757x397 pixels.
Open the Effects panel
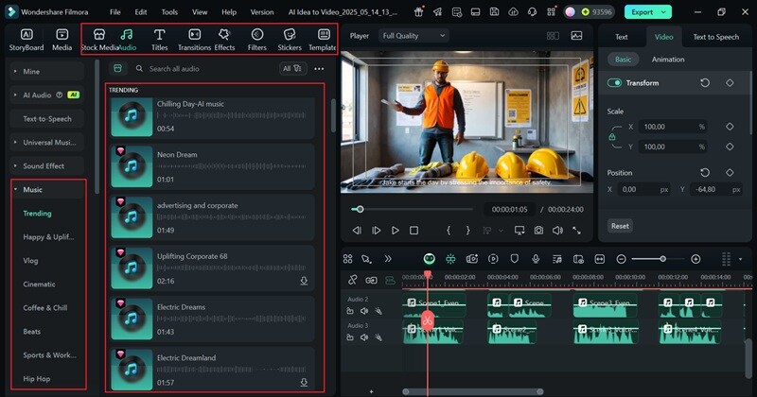(224, 40)
